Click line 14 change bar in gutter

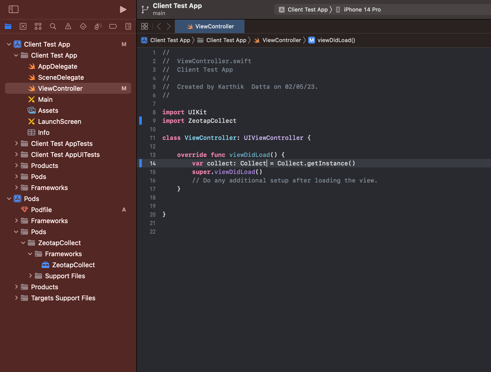(141, 163)
